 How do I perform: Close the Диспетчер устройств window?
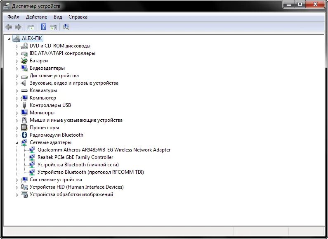pos(315,4)
